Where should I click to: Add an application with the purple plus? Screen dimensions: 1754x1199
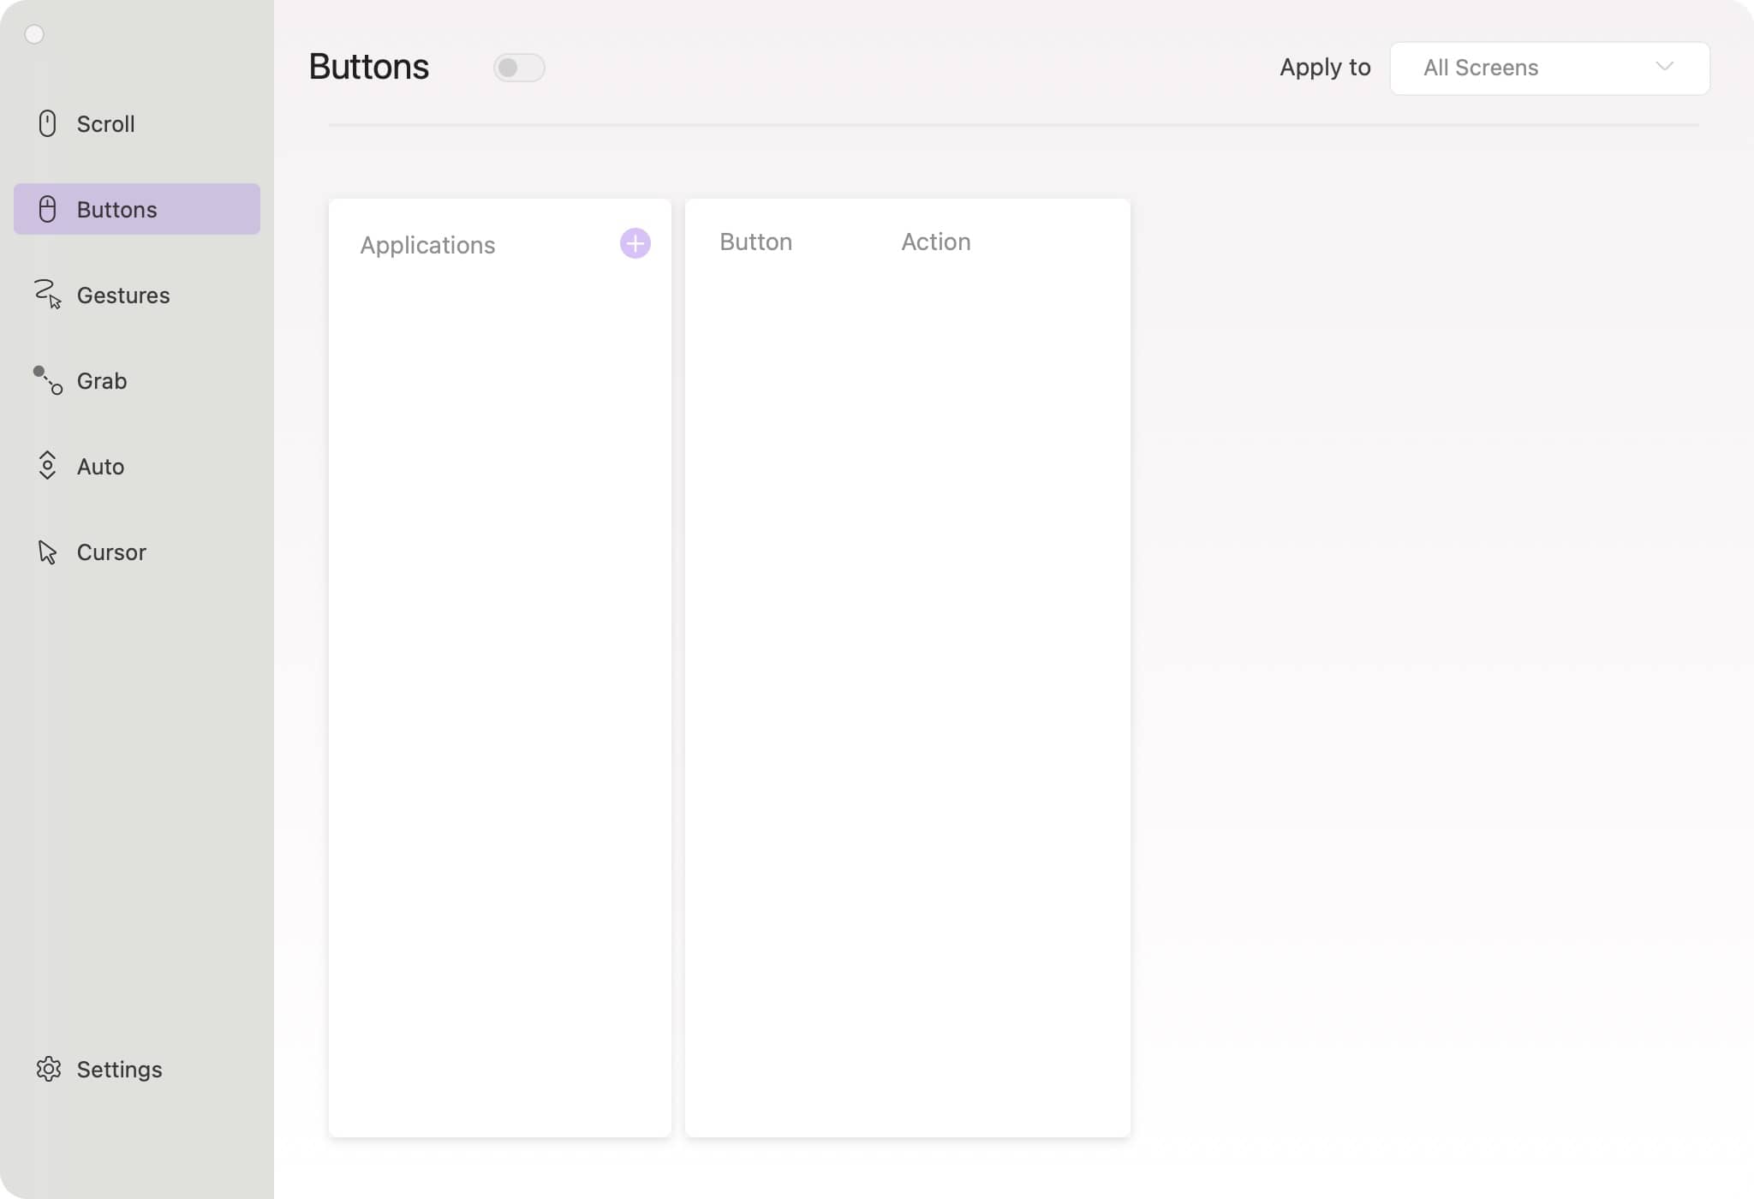(x=635, y=243)
